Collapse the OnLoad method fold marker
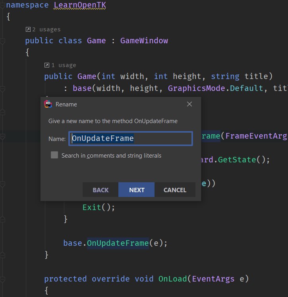This screenshot has height=297, width=288. coord(2,280)
